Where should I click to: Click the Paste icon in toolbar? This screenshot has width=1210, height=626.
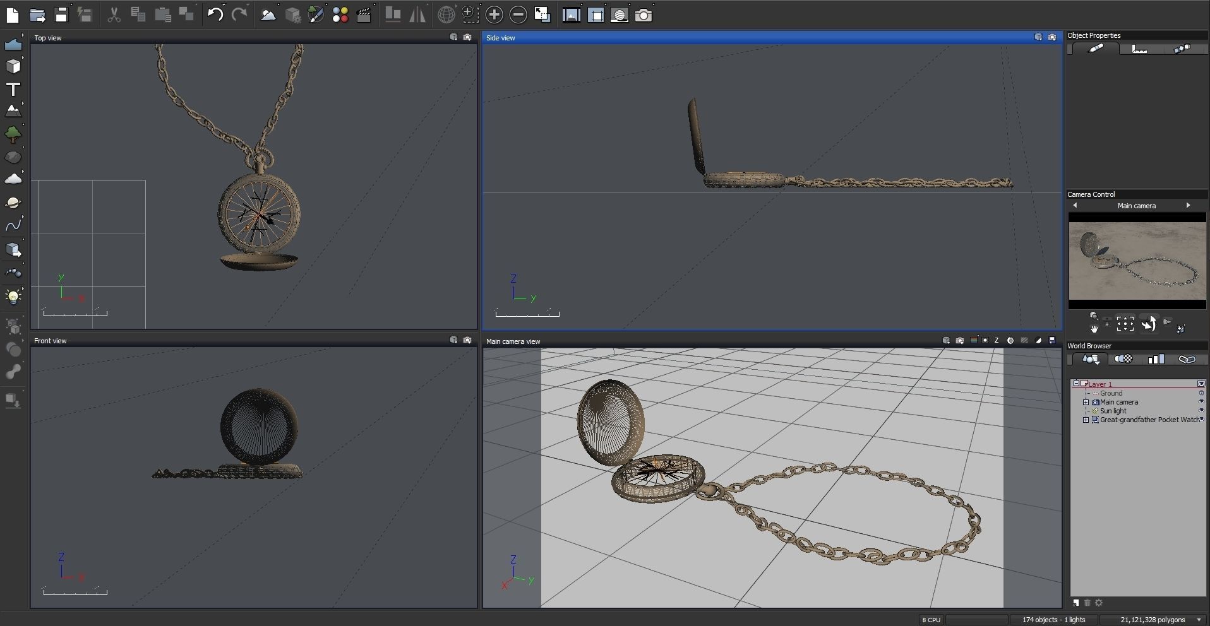162,15
